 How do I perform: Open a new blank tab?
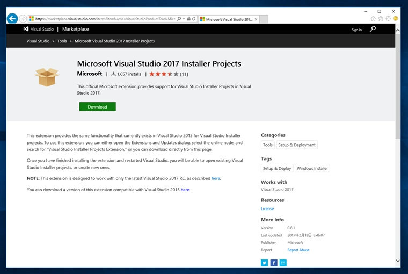click(x=264, y=19)
